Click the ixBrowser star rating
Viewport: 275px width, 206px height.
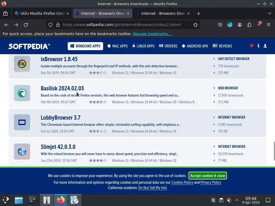tap(98, 73)
